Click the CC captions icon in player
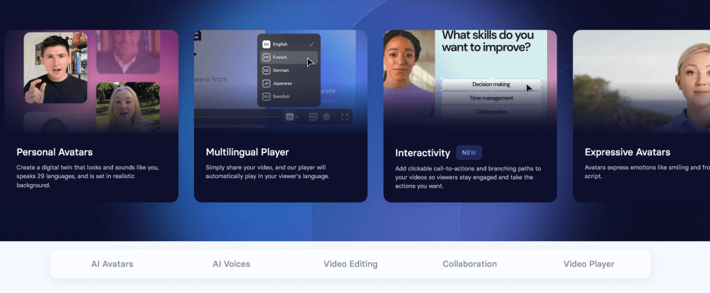The height and width of the screenshot is (293, 710). 313,117
